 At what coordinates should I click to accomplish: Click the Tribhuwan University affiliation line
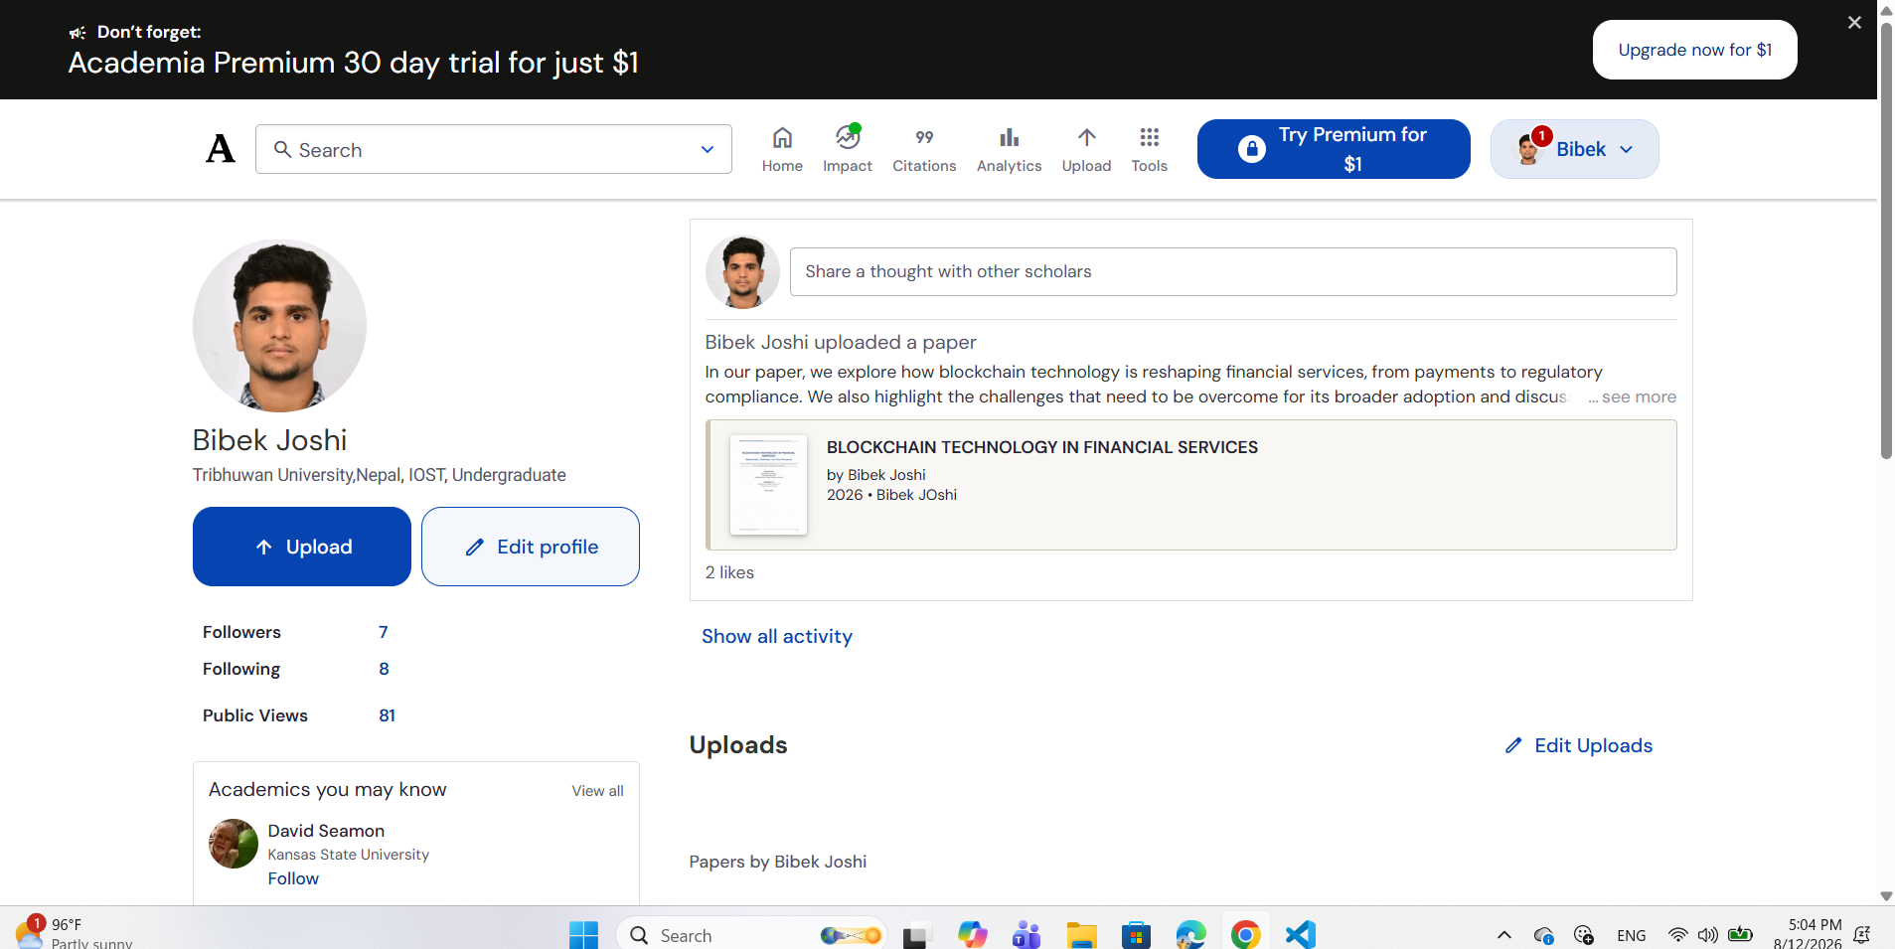(379, 475)
